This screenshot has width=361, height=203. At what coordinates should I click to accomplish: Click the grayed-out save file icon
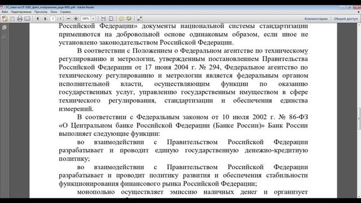pos(12,19)
